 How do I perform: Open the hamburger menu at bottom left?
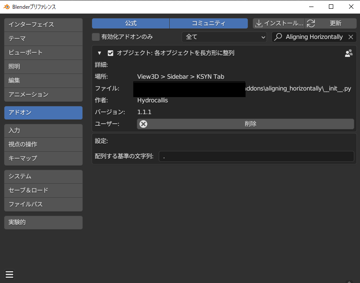coord(9,274)
